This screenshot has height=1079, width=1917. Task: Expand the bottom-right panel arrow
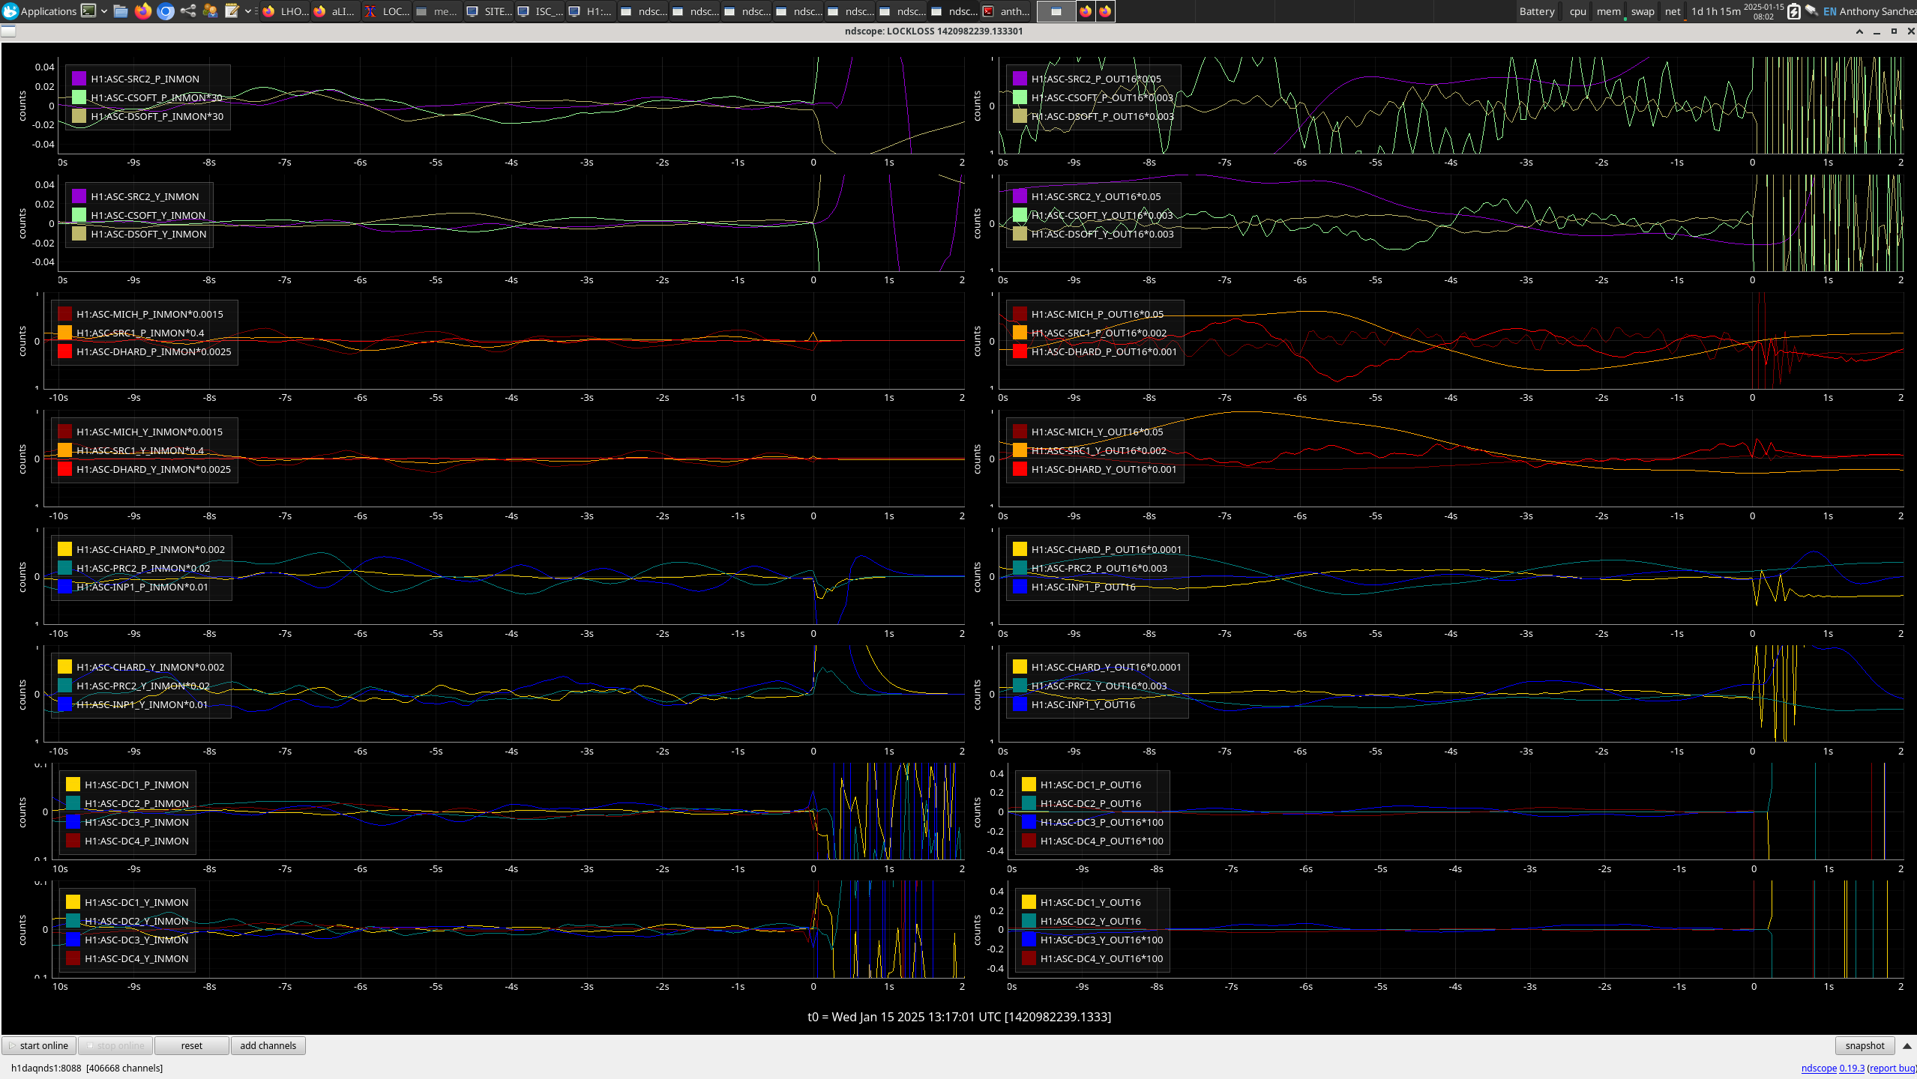1907,1045
